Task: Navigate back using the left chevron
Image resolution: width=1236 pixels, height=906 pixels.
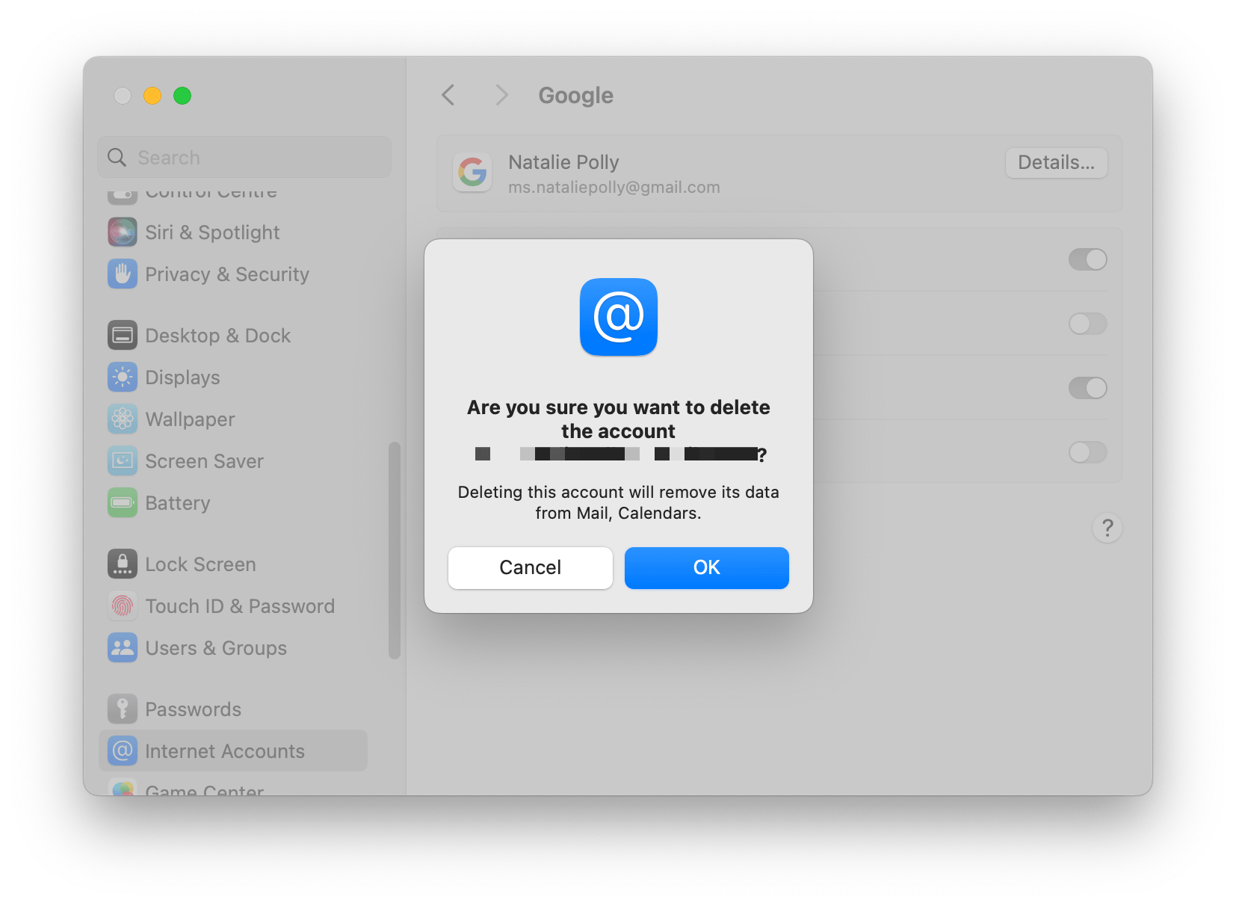Action: (448, 95)
